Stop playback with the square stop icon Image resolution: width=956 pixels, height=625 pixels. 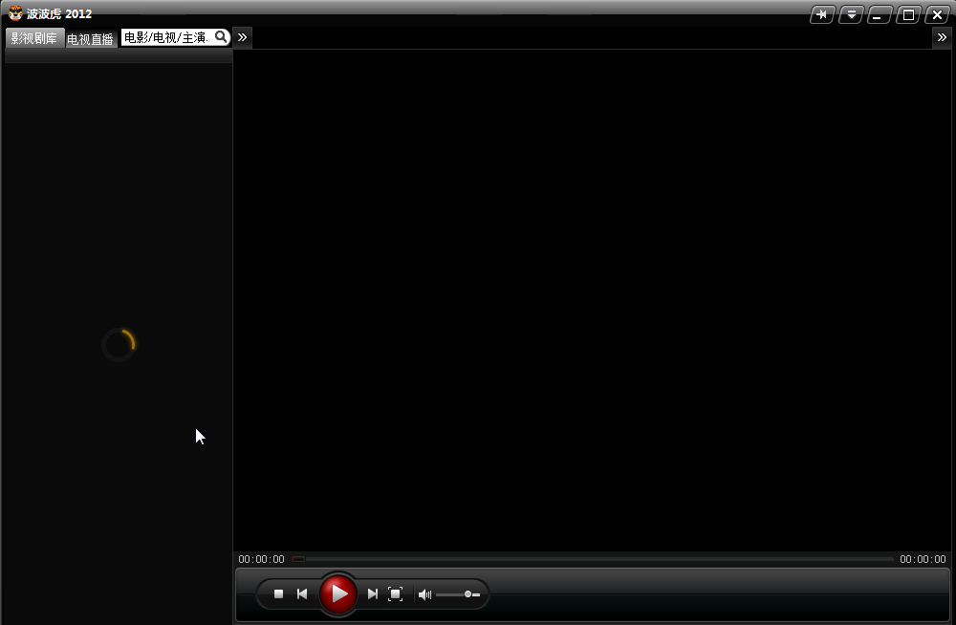pos(278,594)
